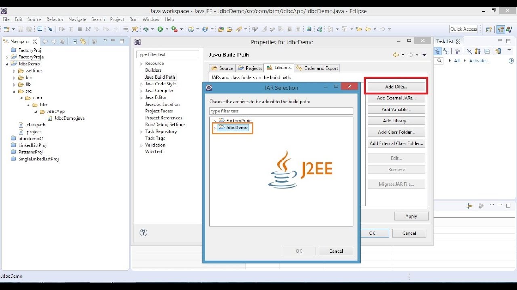
Task: Expand the Resource properties category
Action: coord(141,64)
